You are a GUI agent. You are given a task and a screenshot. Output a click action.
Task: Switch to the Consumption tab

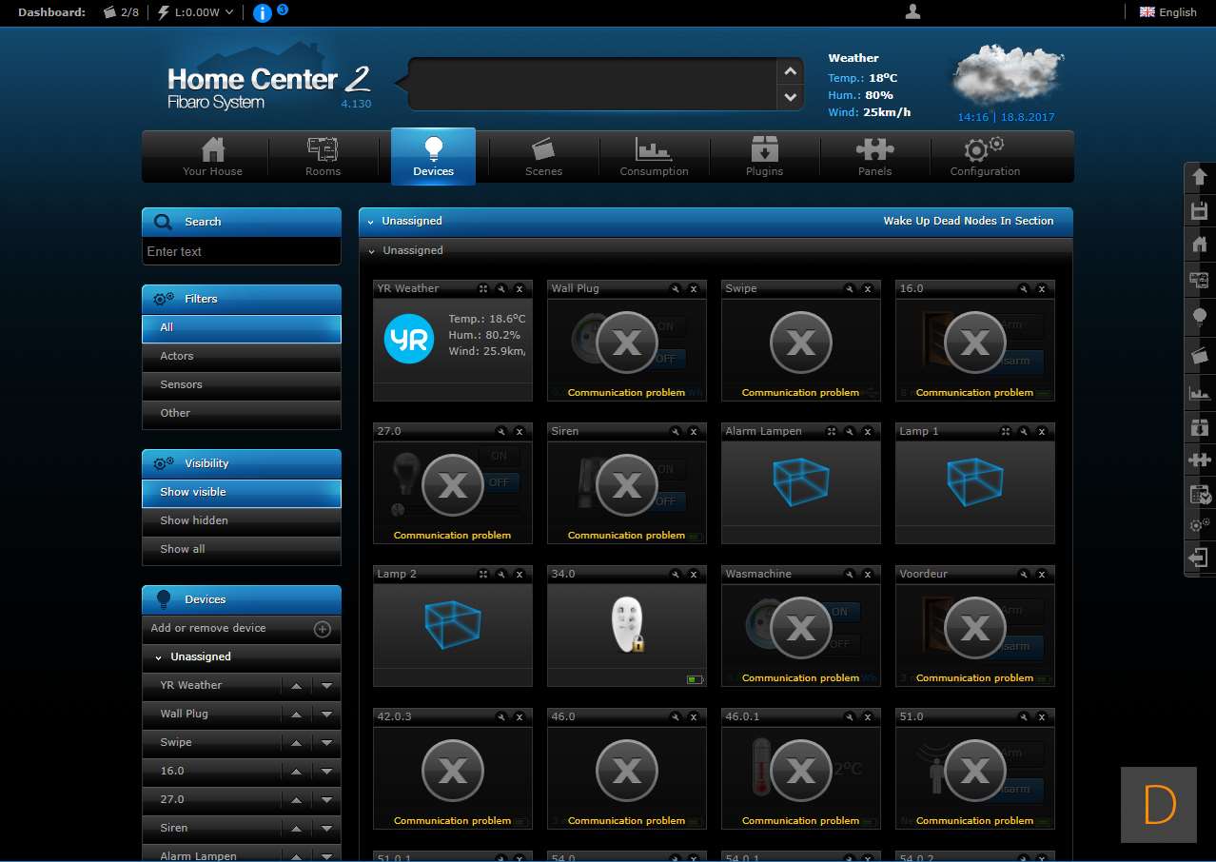tap(654, 157)
